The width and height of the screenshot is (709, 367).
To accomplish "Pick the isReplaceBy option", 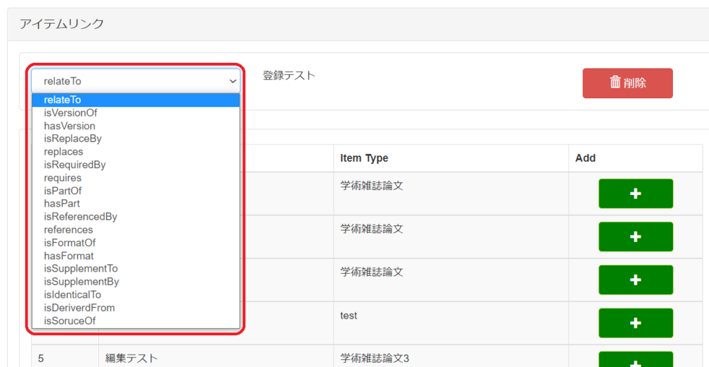I will pos(73,139).
